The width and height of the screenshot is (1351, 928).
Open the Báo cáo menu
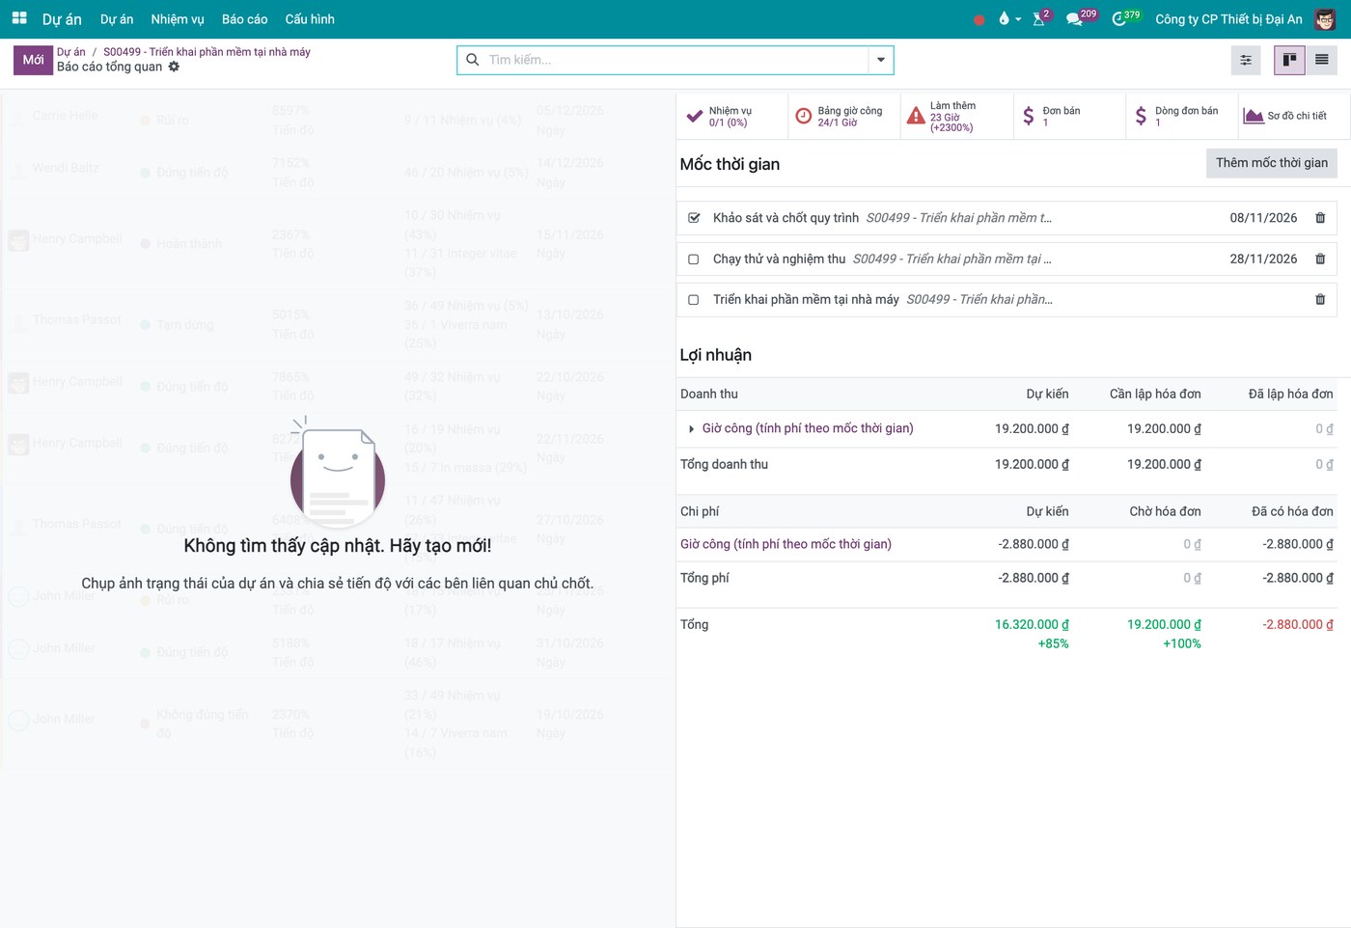click(x=245, y=19)
